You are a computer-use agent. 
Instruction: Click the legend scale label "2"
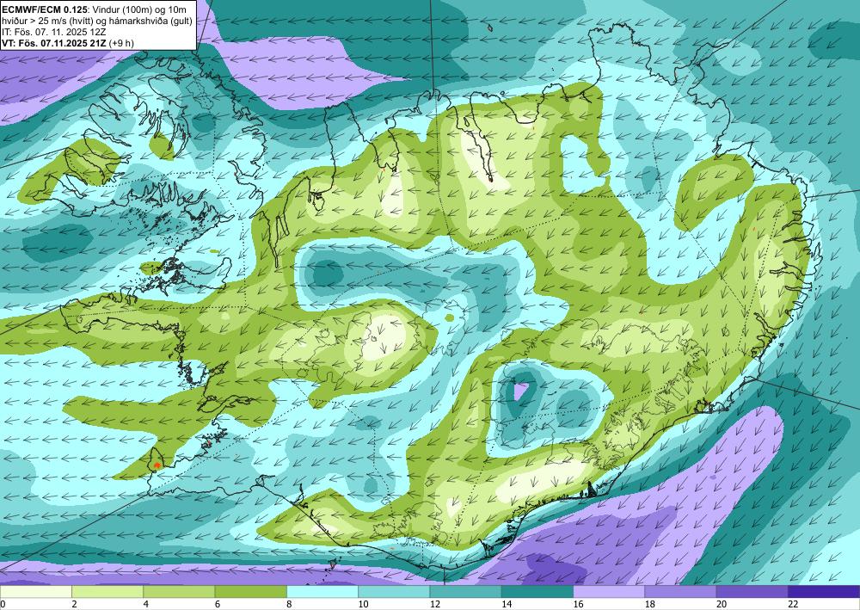tap(74, 604)
